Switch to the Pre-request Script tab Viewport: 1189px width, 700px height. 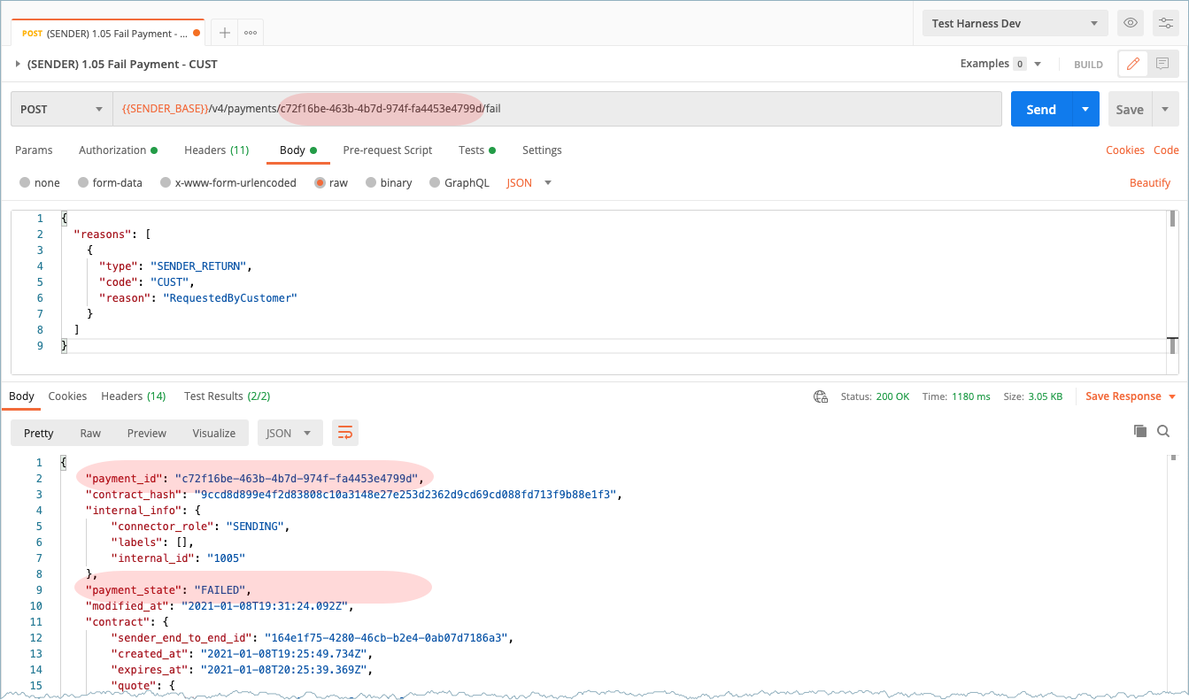(387, 150)
